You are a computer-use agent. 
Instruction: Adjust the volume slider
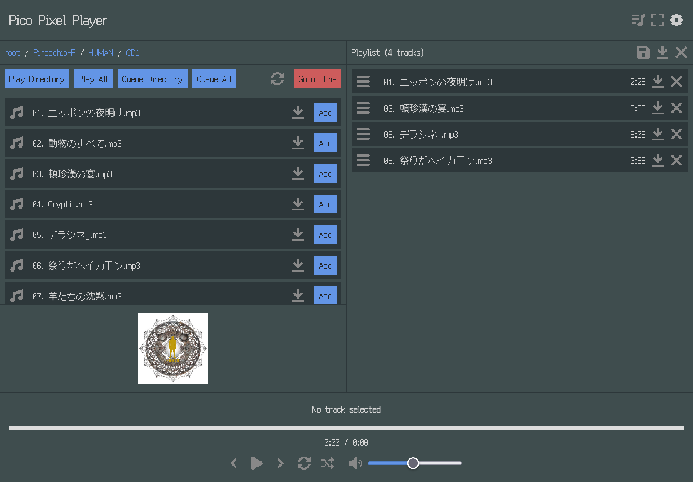coord(414,463)
